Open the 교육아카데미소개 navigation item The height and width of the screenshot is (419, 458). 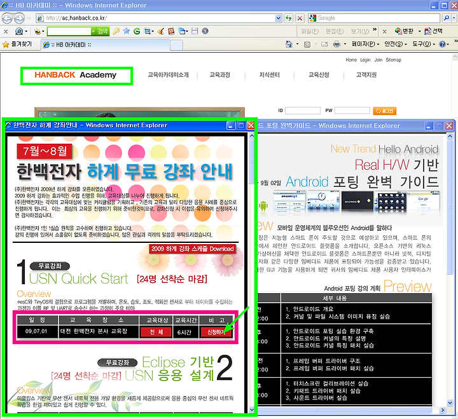click(168, 75)
